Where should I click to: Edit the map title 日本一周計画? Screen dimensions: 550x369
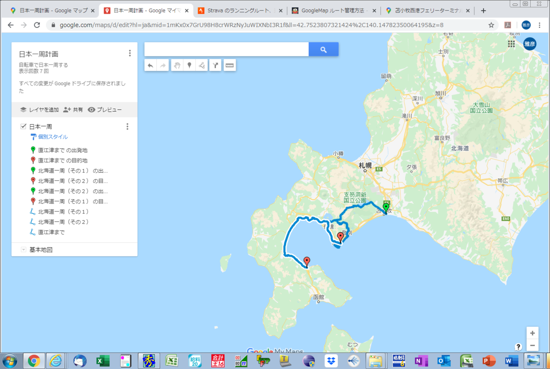coord(38,54)
